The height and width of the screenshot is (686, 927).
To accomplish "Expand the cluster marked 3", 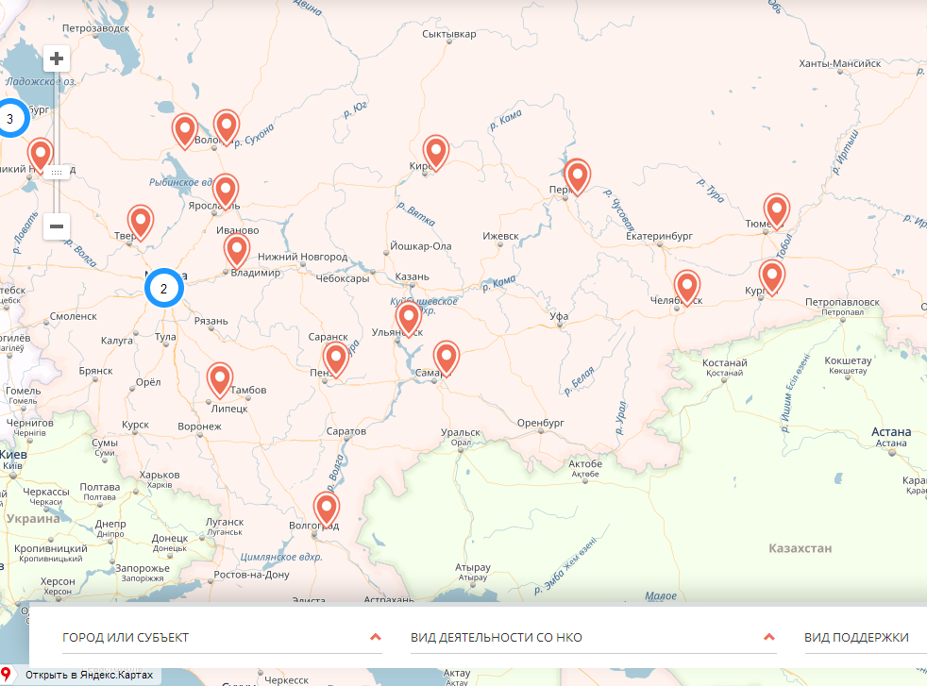I will [x=10, y=119].
